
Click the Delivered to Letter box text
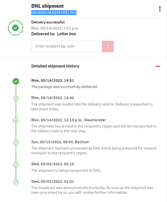coord(54,34)
